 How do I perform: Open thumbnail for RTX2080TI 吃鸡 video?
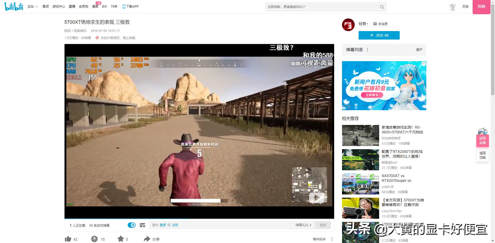[360, 160]
